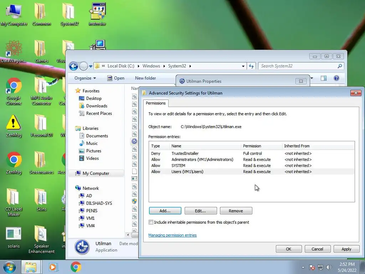Viewport: 365px width, 274px height.
Task: Open System32 desktop folder shortcut
Action: tap(69, 15)
